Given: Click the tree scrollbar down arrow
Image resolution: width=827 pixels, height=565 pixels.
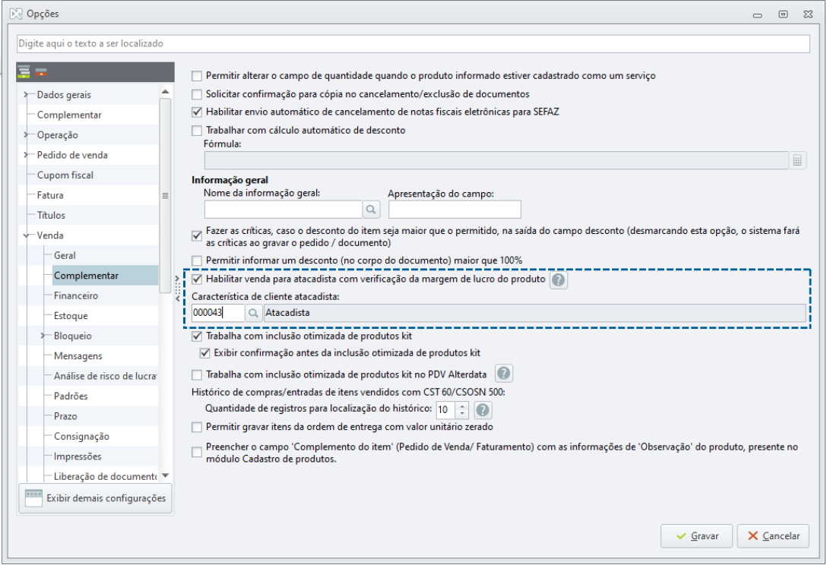Looking at the screenshot, I should (165, 475).
